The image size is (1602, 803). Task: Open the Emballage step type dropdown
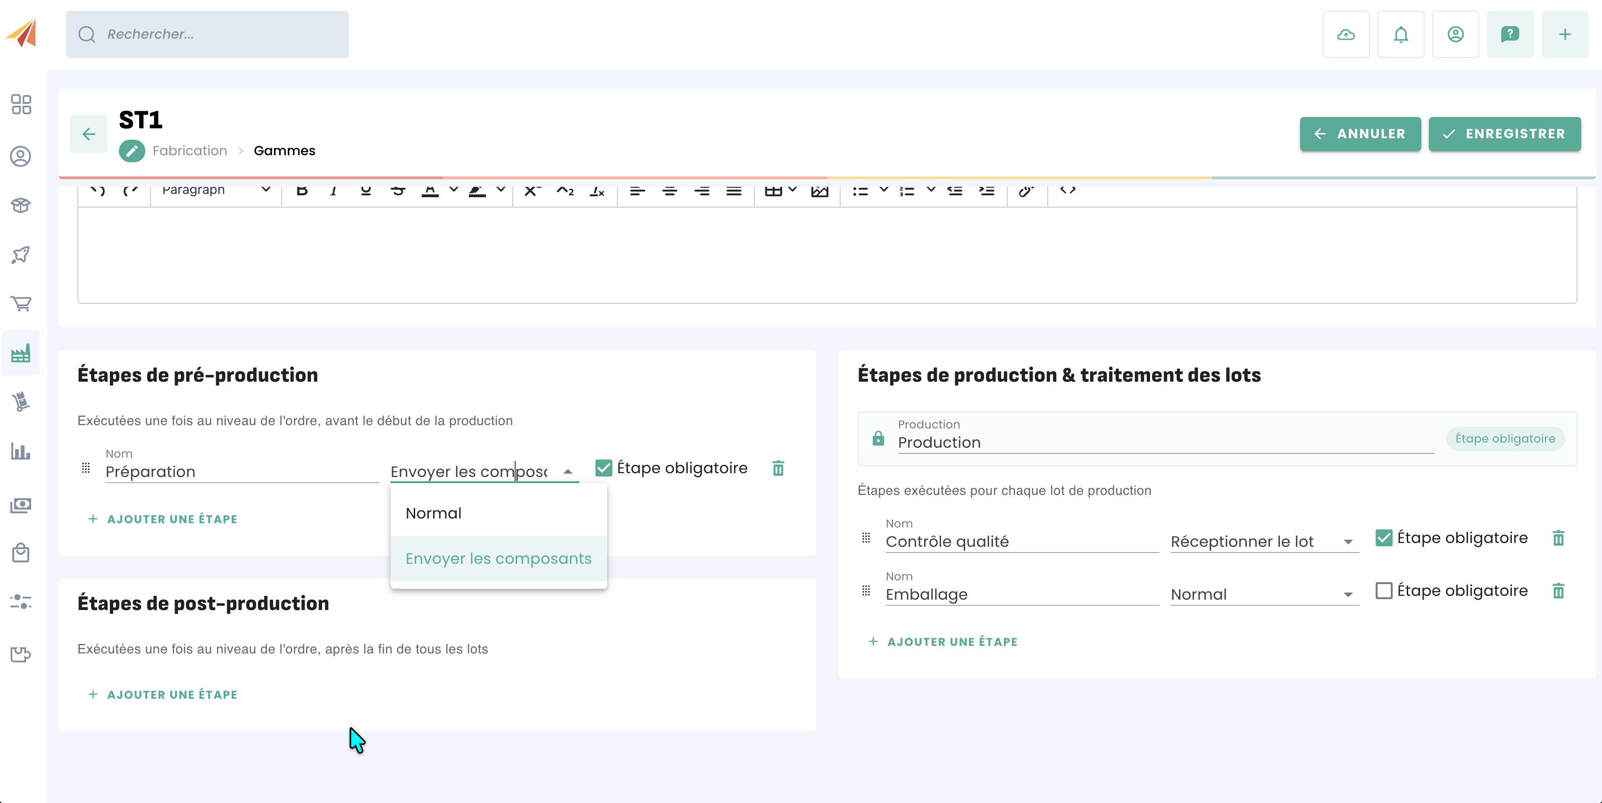(x=1263, y=594)
